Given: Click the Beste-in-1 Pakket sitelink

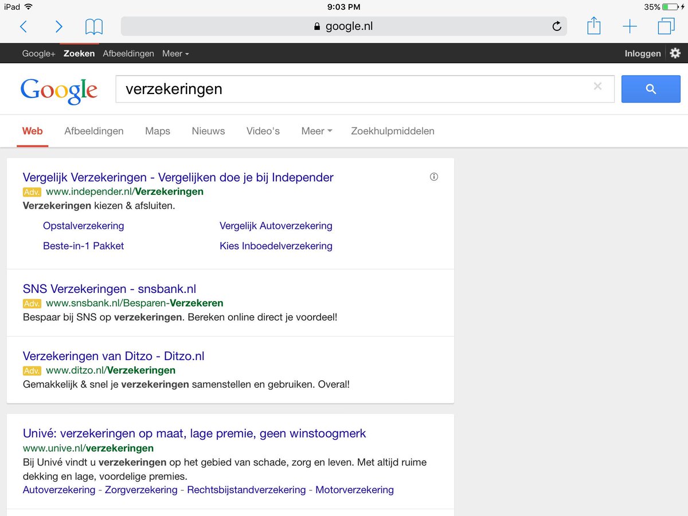Looking at the screenshot, I should (x=83, y=246).
